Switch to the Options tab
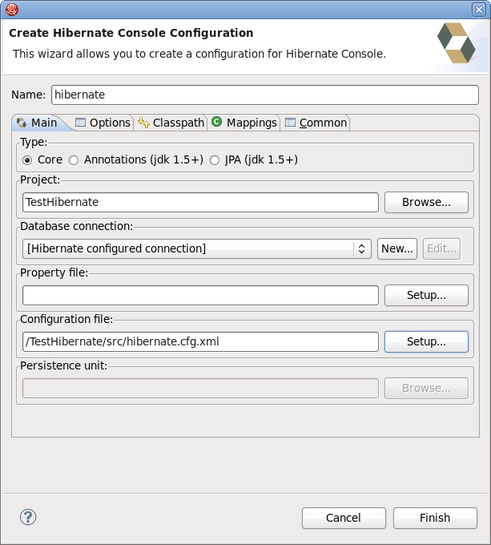 pyautogui.click(x=103, y=123)
